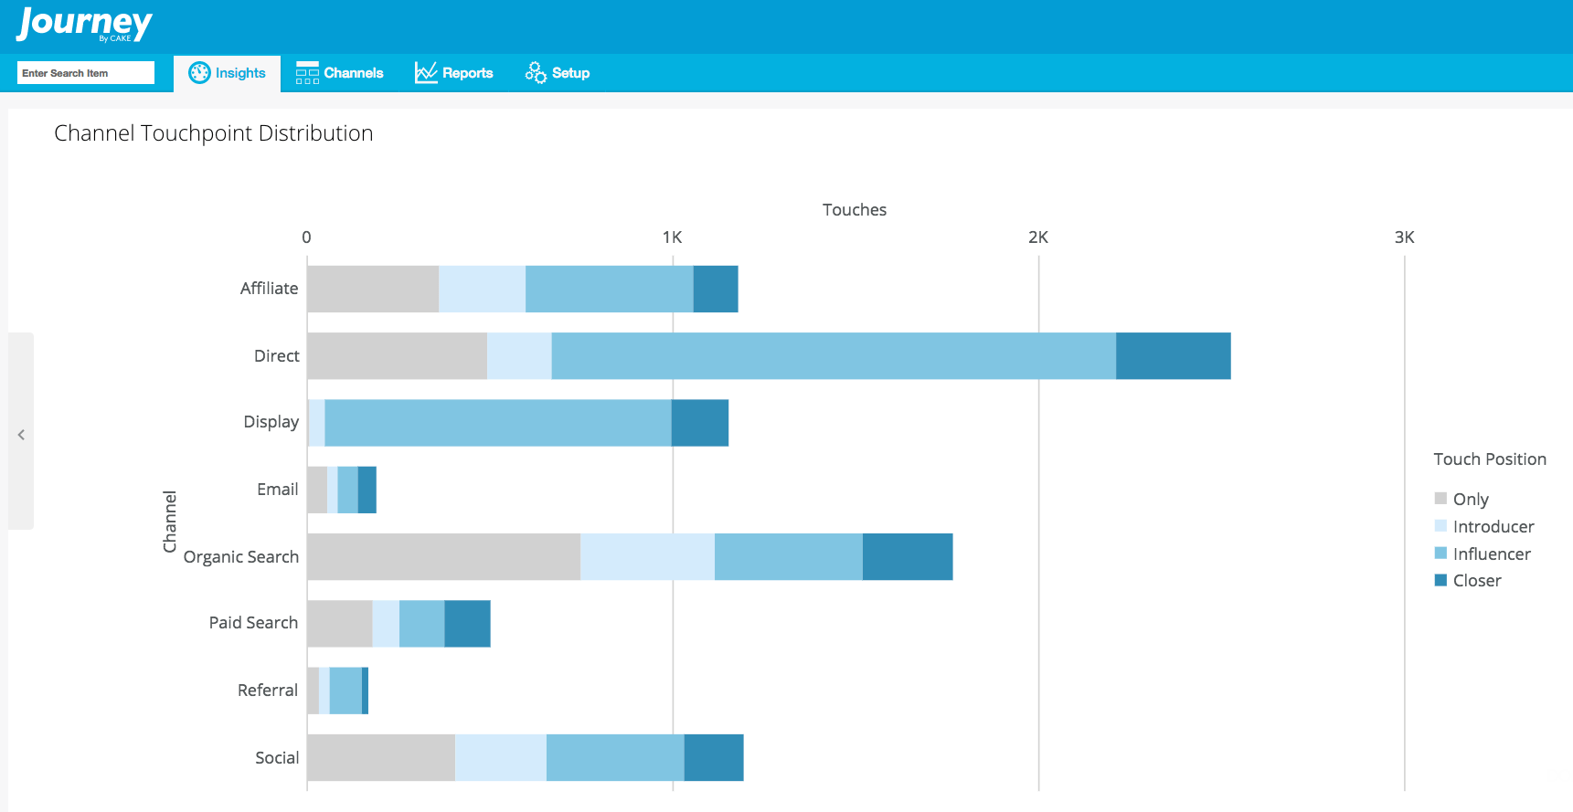
Task: Click the Influencer legend color swatch
Action: (x=1440, y=554)
